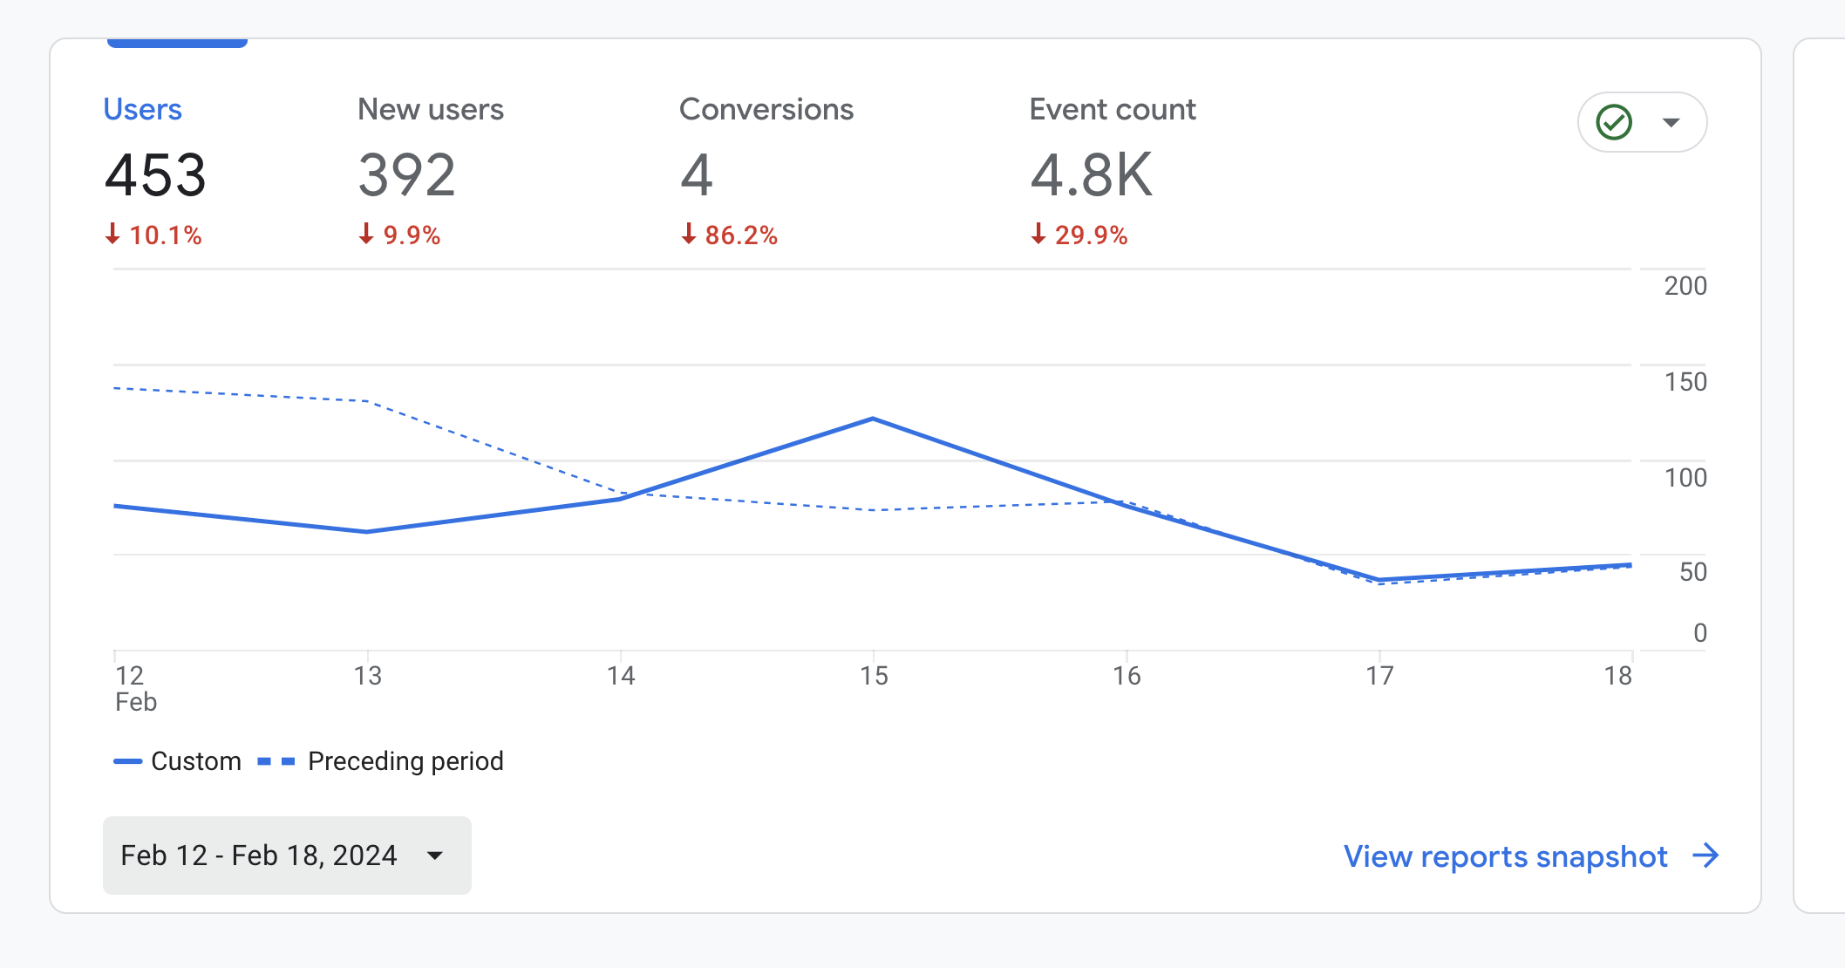The width and height of the screenshot is (1845, 968).
Task: Click the red down arrow under New users
Action: (x=366, y=234)
